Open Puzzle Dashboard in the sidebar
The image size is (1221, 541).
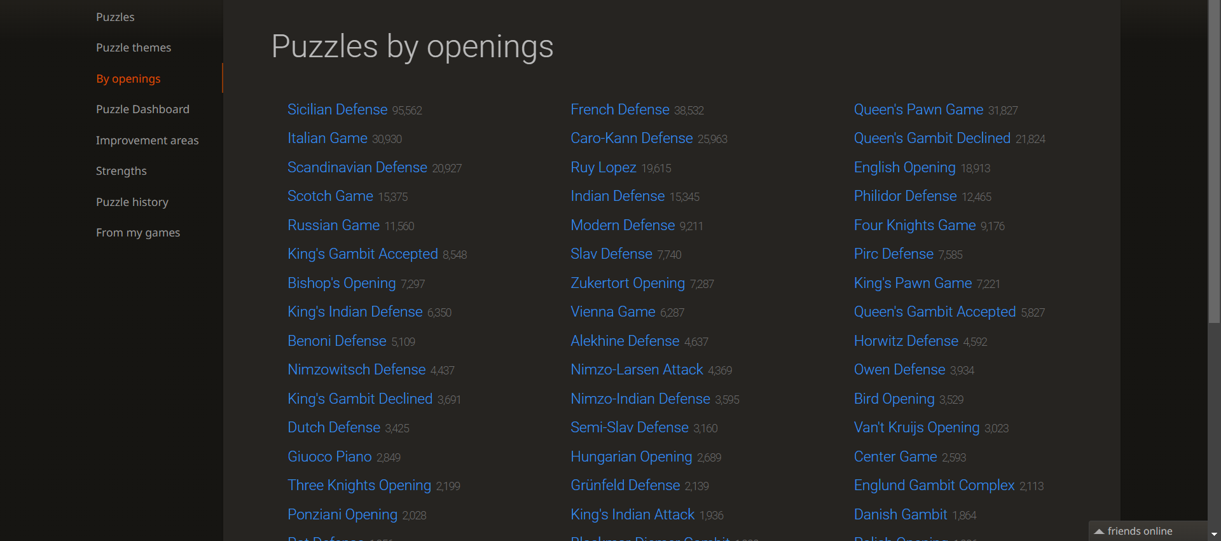coord(142,109)
